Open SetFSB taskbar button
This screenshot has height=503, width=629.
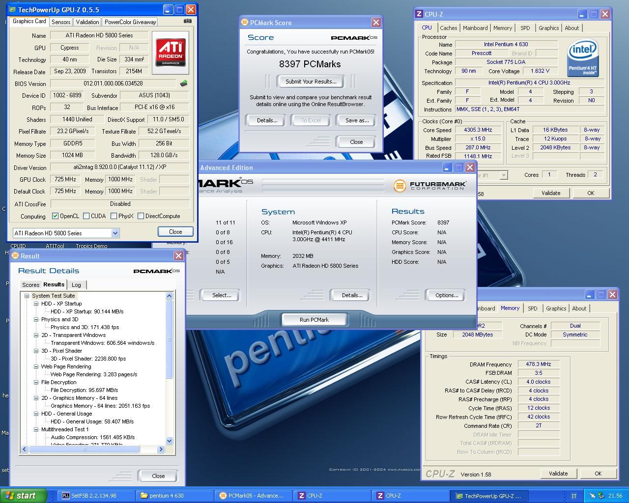[x=96, y=496]
